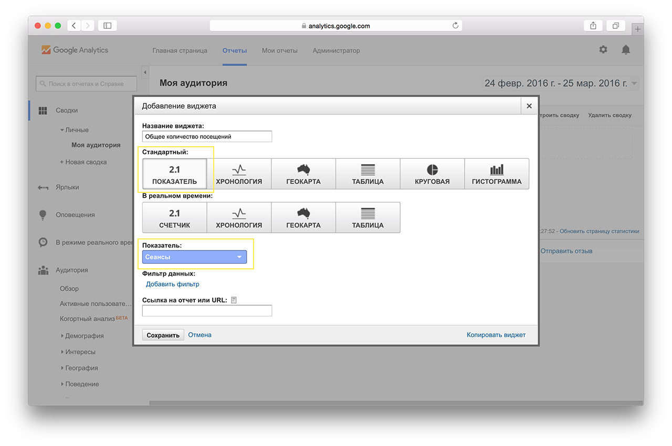The width and height of the screenshot is (672, 446).
Task: Switch to the Главная страница tab
Action: pos(180,51)
